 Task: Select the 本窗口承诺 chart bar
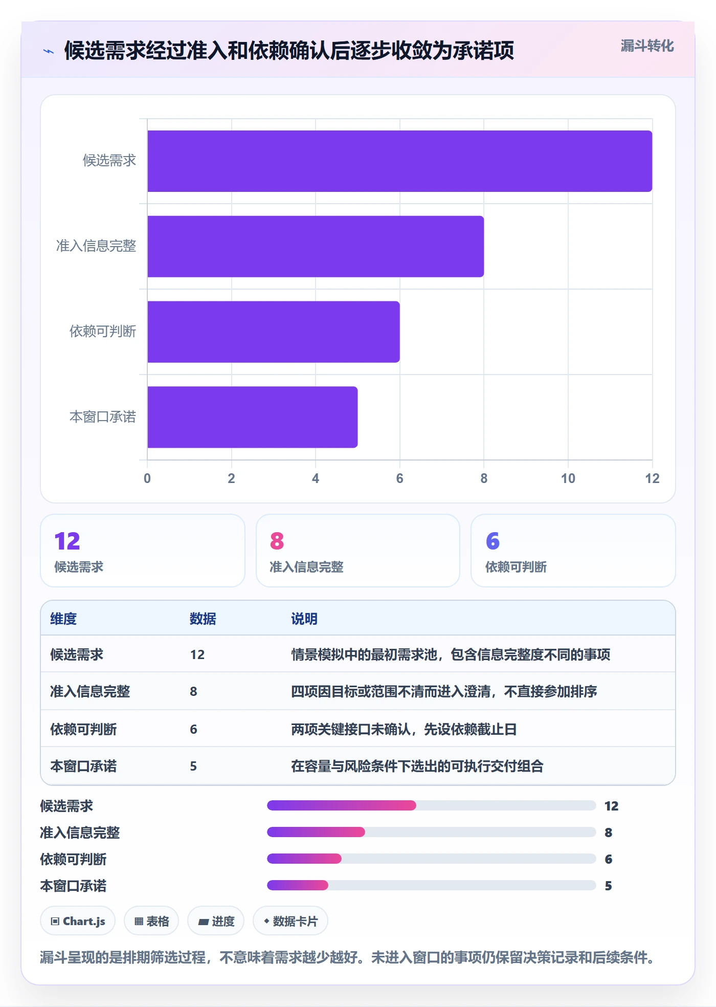coord(253,417)
